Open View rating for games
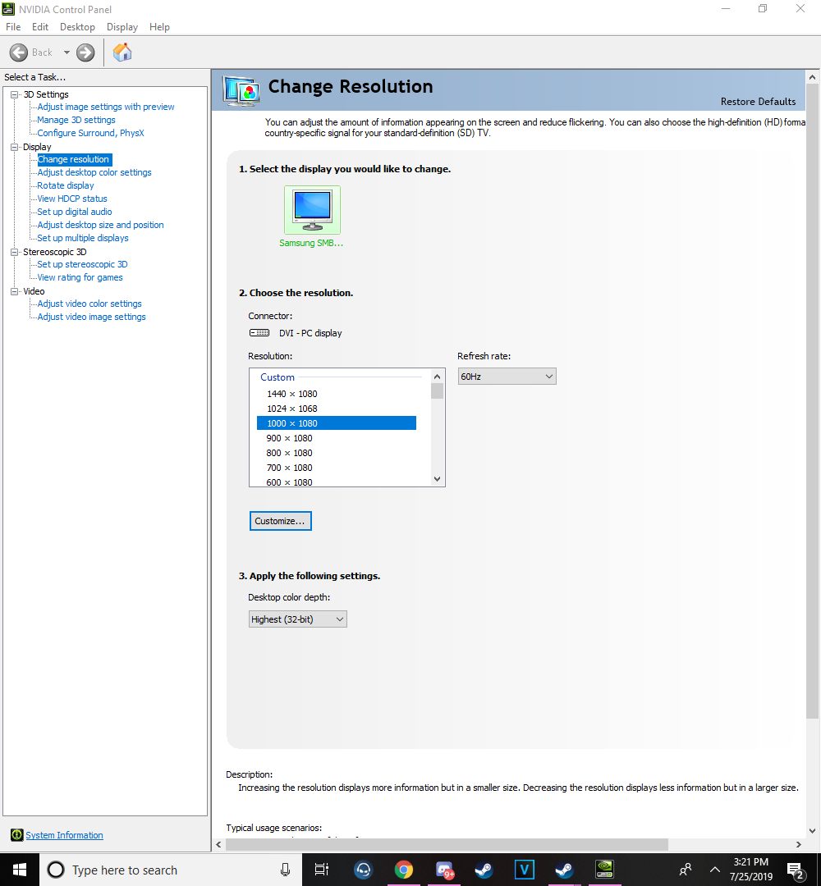821x886 pixels. (80, 277)
